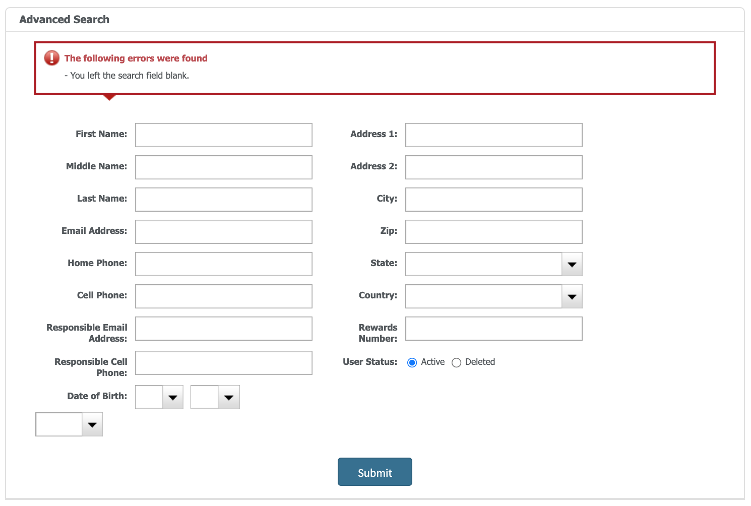
Task: Click the 'User Status:' label
Action: pyautogui.click(x=370, y=362)
